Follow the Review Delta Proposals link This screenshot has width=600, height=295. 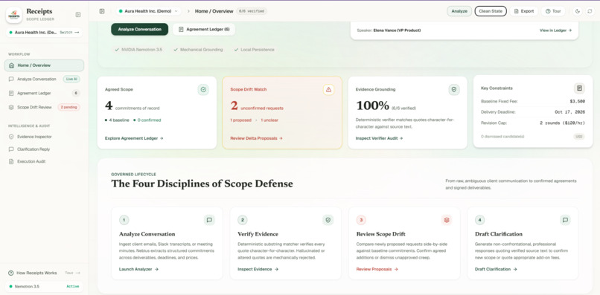point(256,138)
